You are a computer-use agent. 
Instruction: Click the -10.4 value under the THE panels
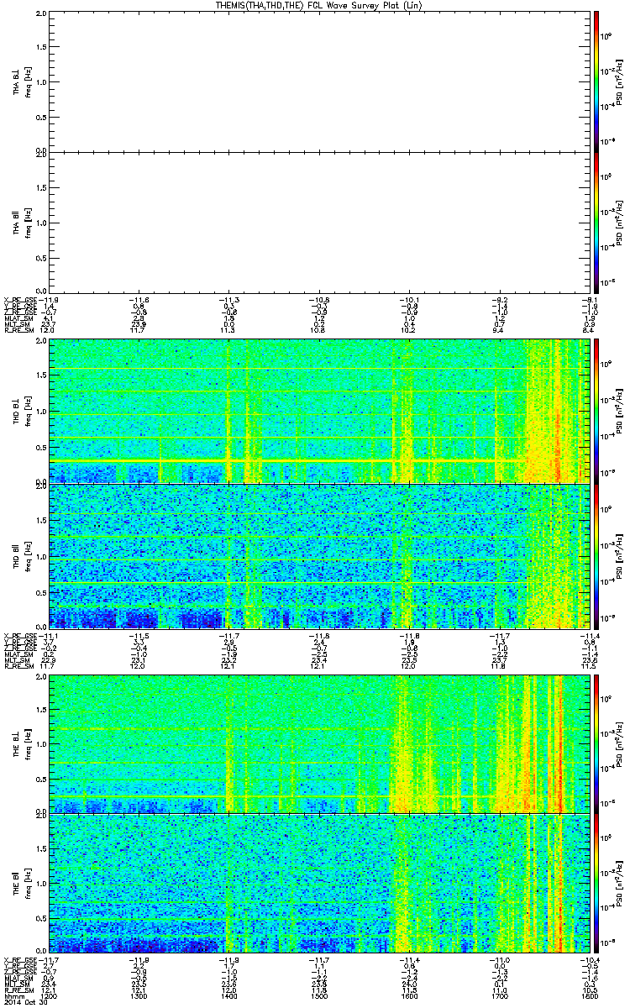(590, 959)
